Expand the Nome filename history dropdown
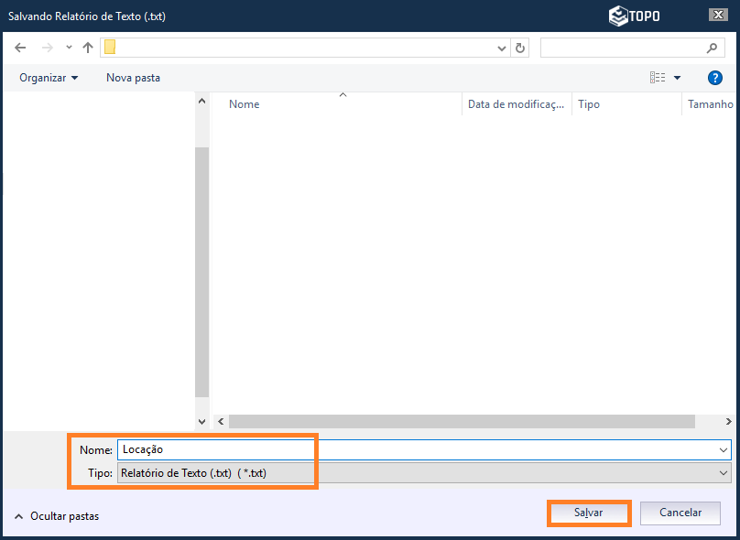Screen dimensions: 740x540 pyautogui.click(x=724, y=449)
